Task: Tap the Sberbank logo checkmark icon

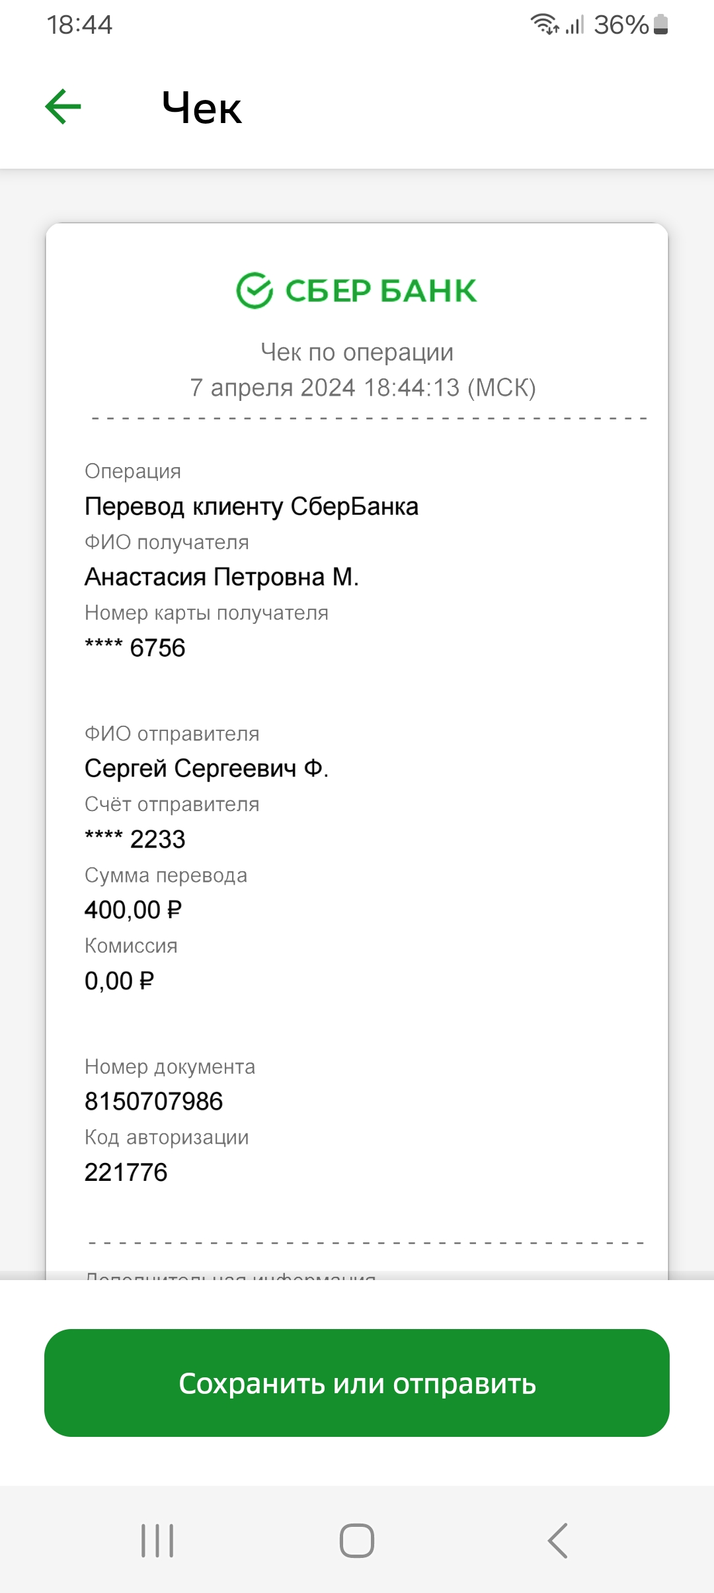Action: [x=255, y=290]
